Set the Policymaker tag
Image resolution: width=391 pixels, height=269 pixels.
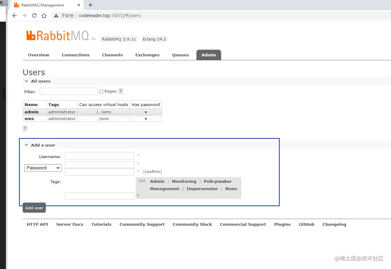[218, 182]
